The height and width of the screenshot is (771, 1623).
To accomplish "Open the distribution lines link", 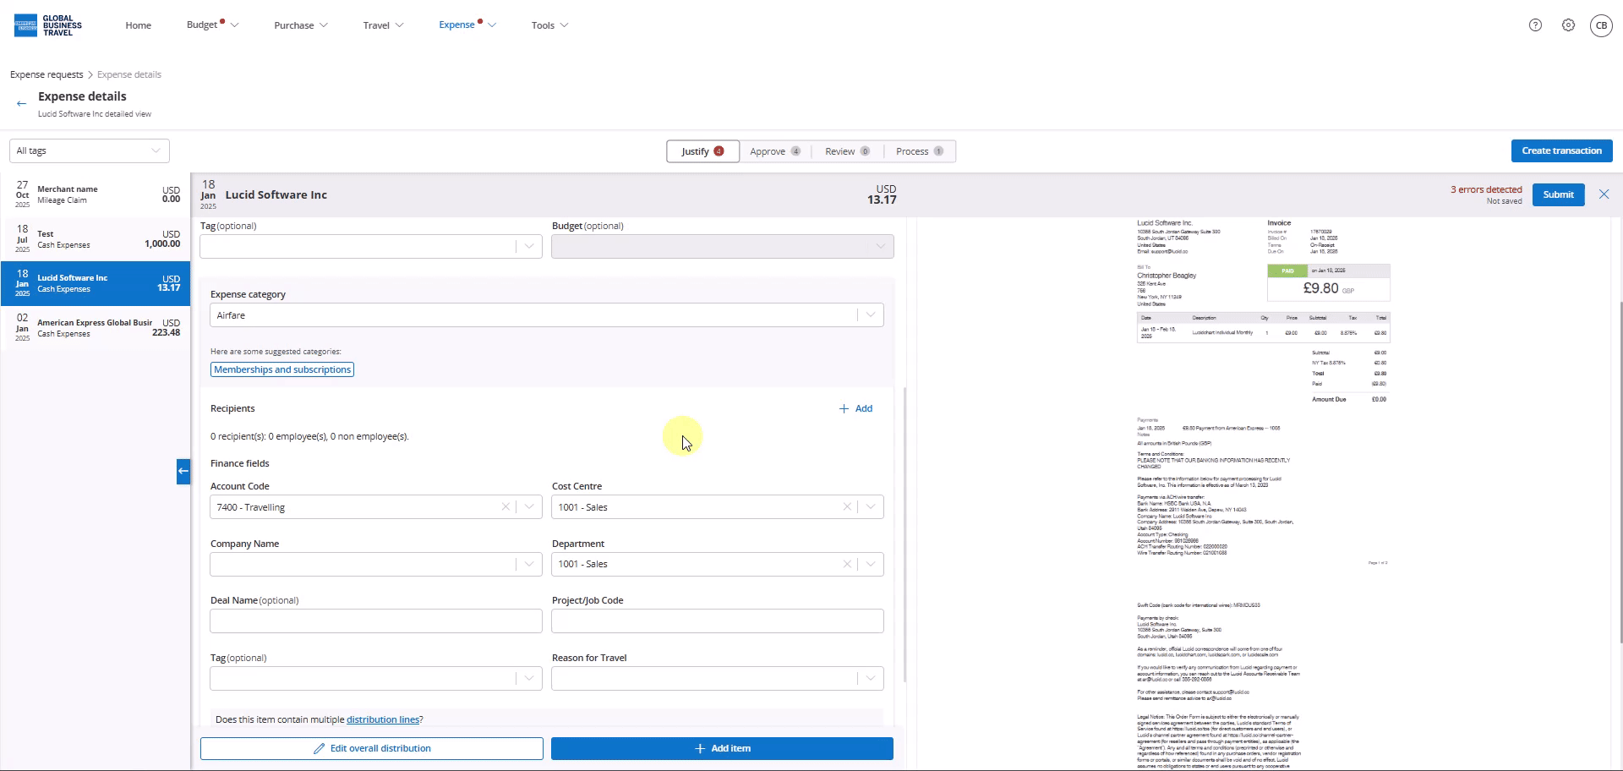I will tap(383, 719).
